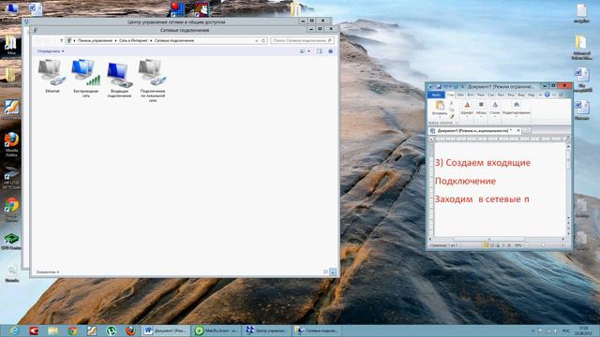This screenshot has width=600, height=337.
Task: Select Подключение по локальной сети connection
Action: coord(153,81)
